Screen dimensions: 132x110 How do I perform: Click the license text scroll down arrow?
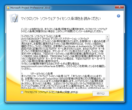coord(108,87)
